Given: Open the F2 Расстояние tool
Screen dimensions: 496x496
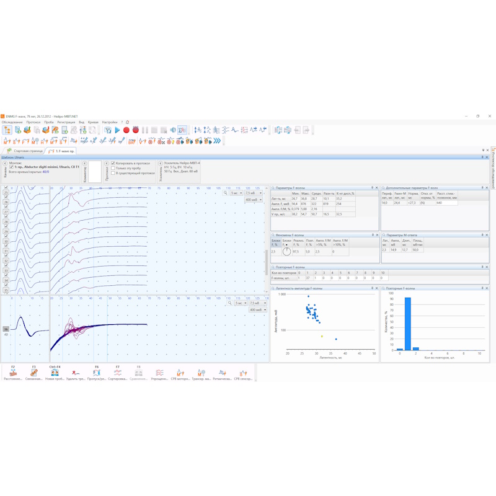Looking at the screenshot, I should 13,373.
